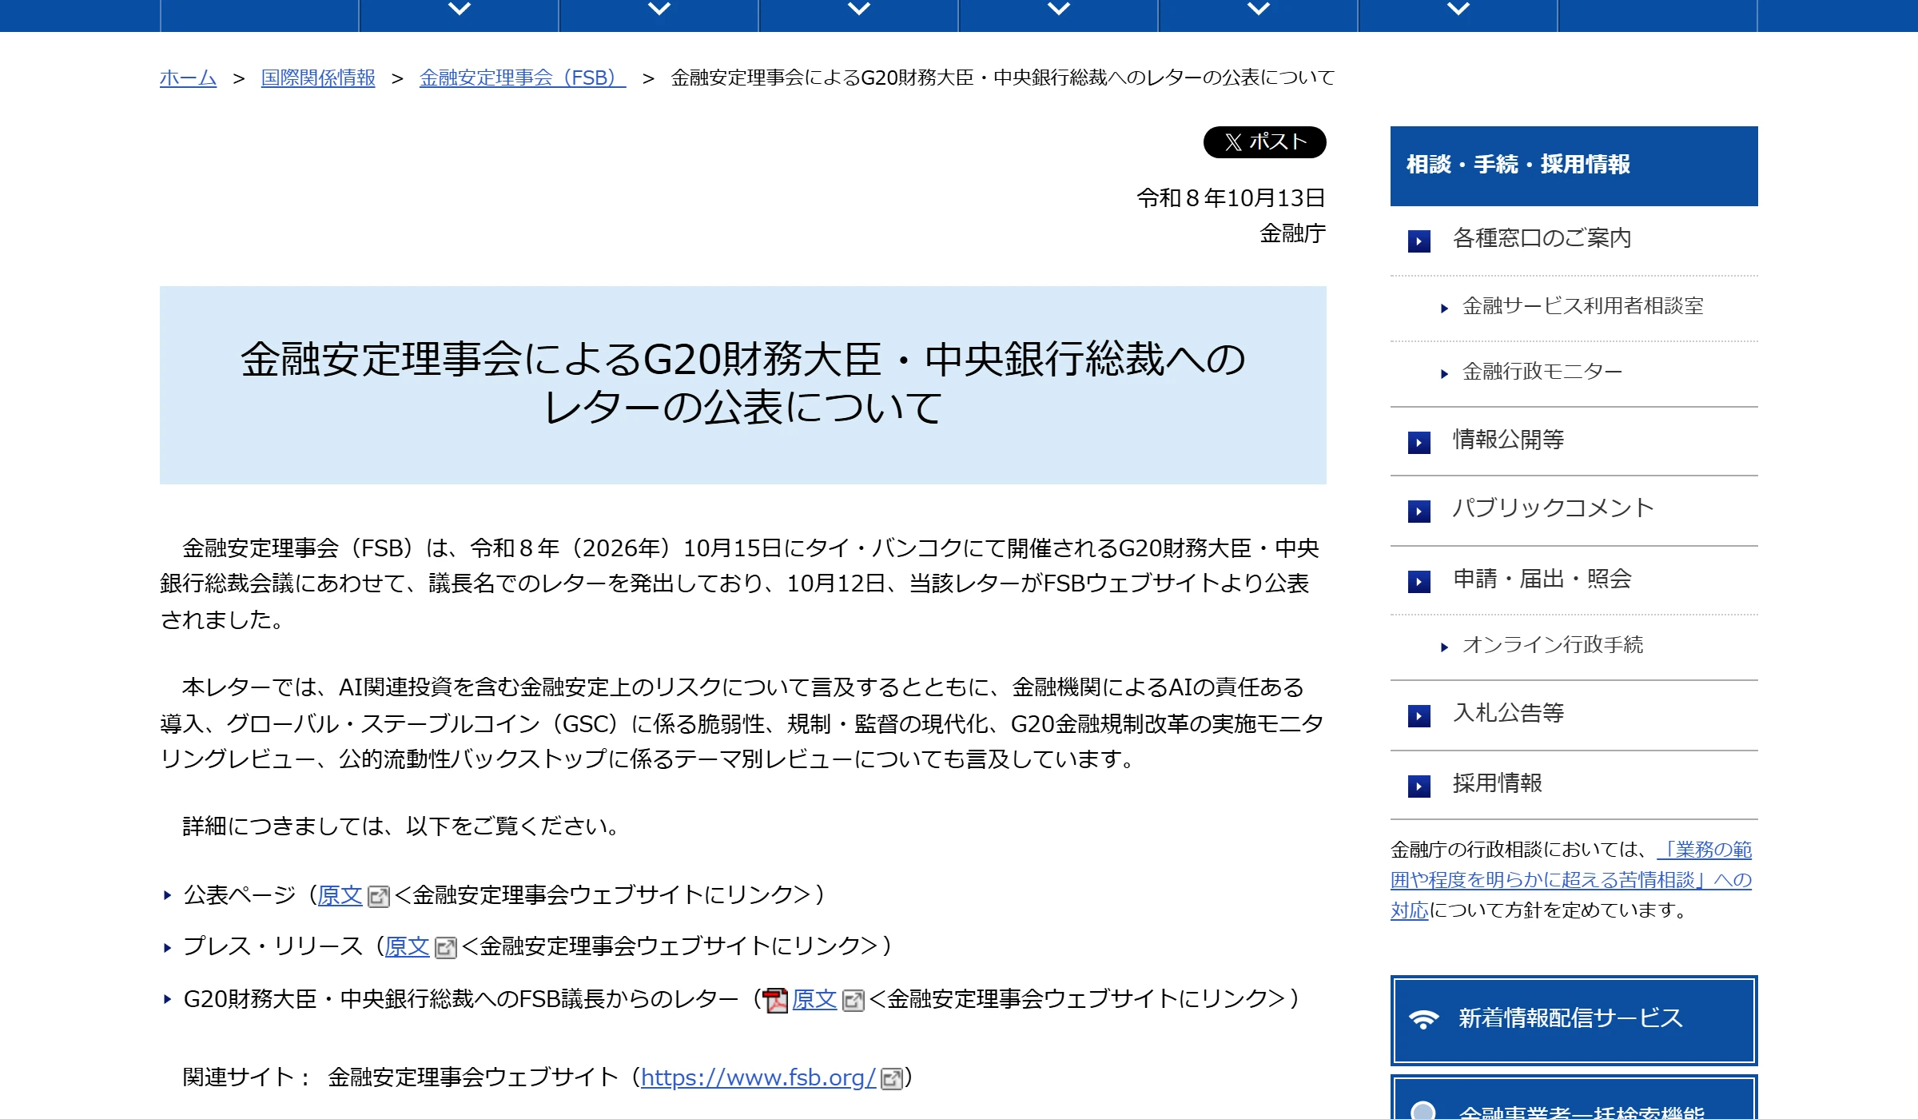Click the X ポスト share button
Viewport: 1918px width, 1119px height.
point(1264,142)
